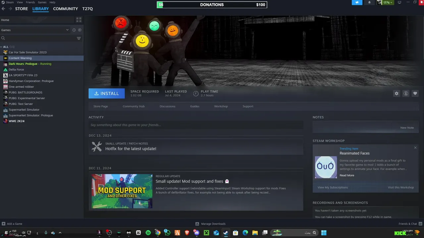Click the WWE 2K24 game icon

coord(5,121)
